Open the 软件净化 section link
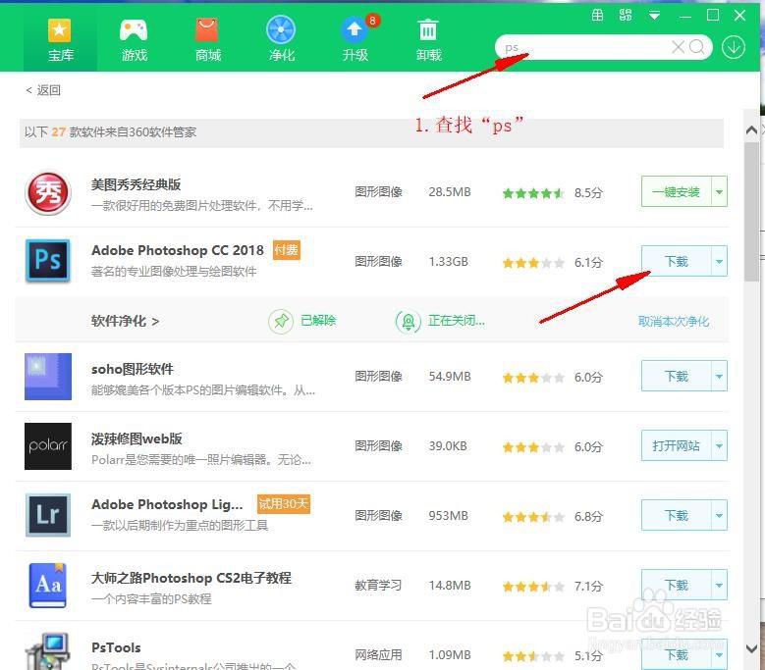 click(x=125, y=321)
